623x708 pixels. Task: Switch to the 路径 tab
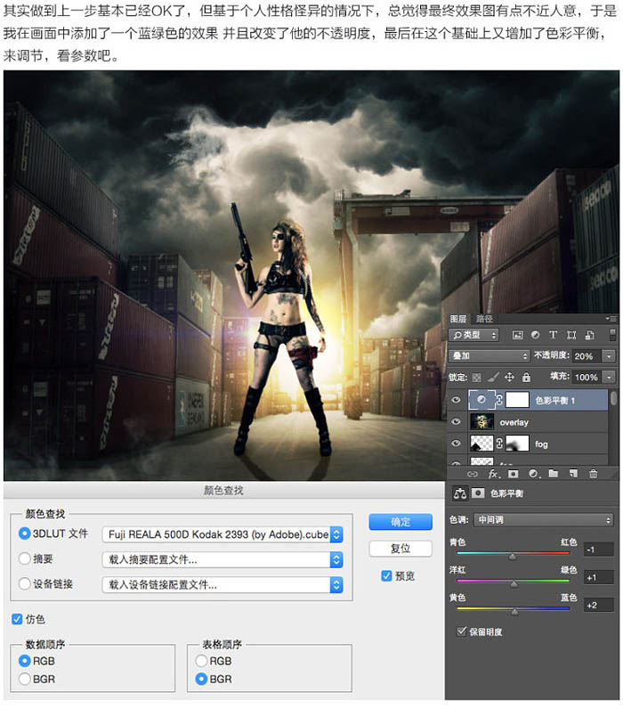(x=484, y=319)
